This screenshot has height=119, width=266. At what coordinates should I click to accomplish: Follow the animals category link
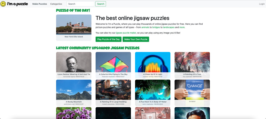pos(145,27)
